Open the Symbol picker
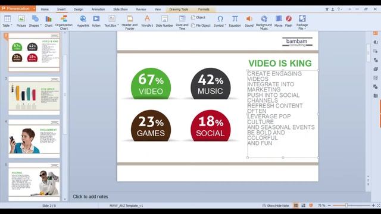Image resolution: width=381 pixels, height=214 pixels. pos(220,21)
